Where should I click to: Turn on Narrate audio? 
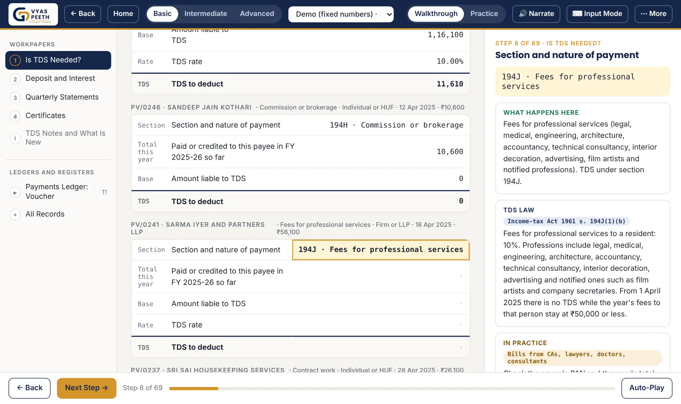click(536, 14)
